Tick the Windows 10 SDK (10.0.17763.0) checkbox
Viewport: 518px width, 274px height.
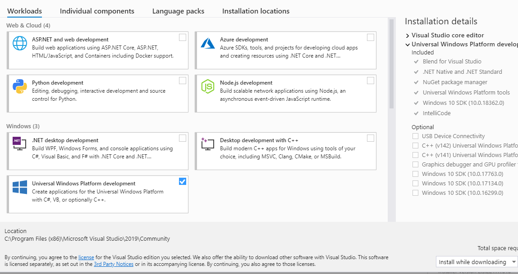[415, 174]
